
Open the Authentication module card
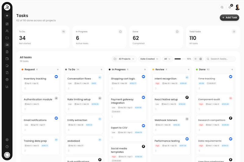[41, 104]
